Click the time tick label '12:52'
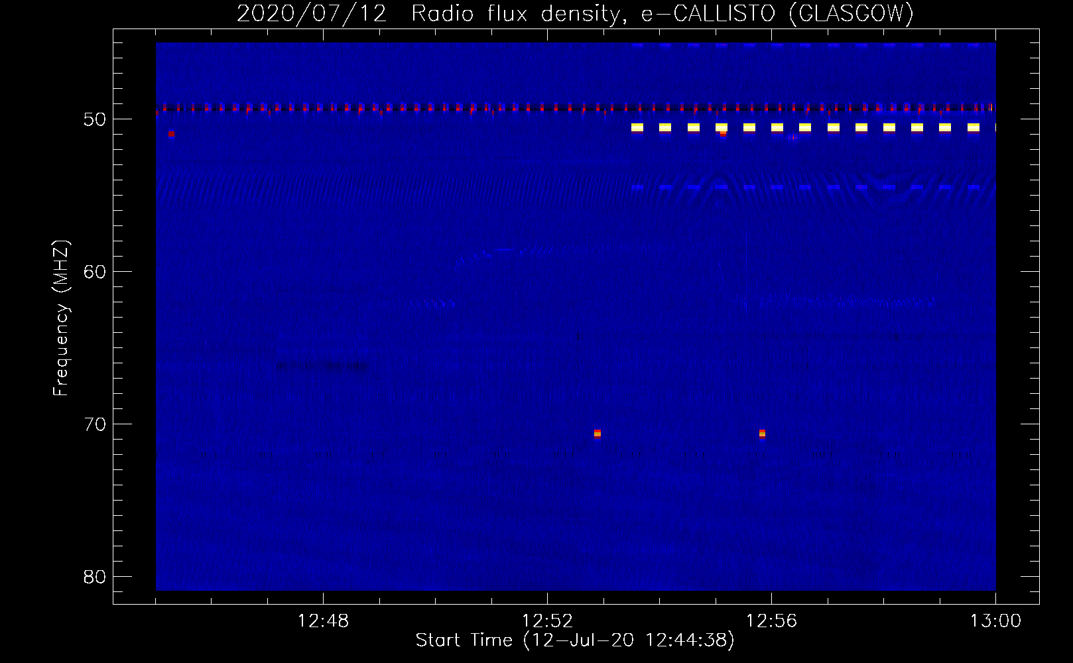The width and height of the screenshot is (1073, 663). click(547, 621)
